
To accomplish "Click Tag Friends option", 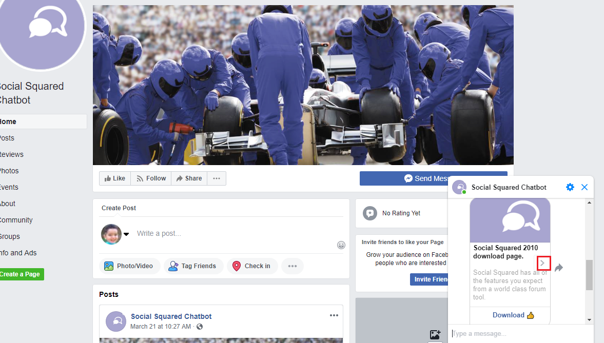I will pos(193,266).
